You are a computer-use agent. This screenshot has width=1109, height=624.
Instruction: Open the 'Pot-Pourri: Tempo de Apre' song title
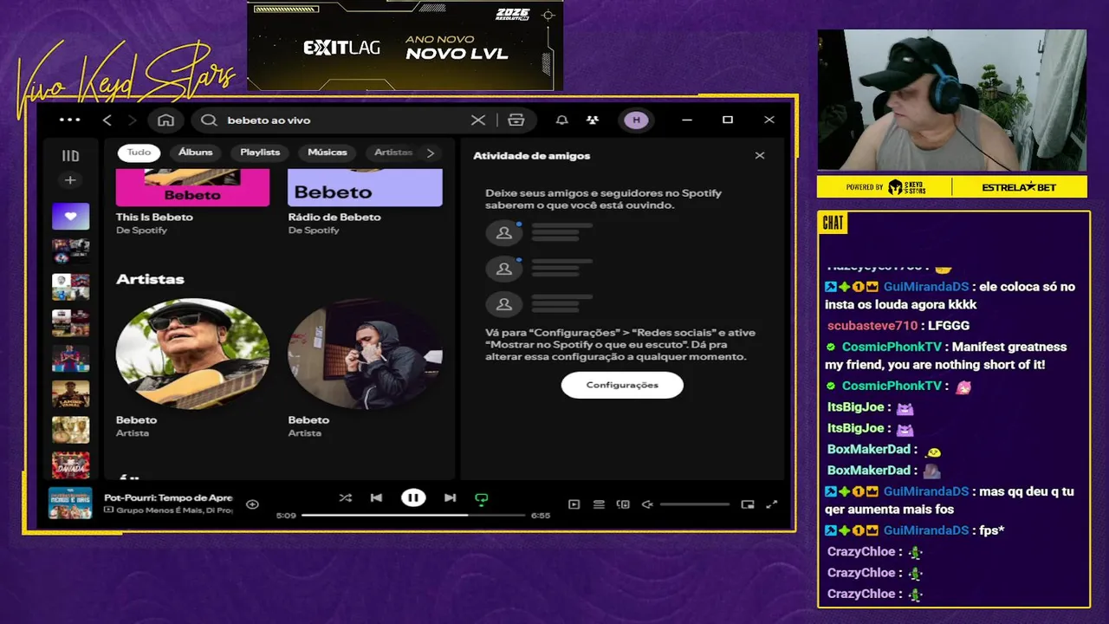coord(168,497)
